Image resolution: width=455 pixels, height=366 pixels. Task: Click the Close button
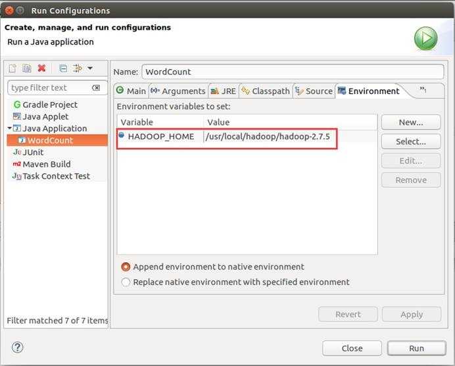(x=352, y=348)
